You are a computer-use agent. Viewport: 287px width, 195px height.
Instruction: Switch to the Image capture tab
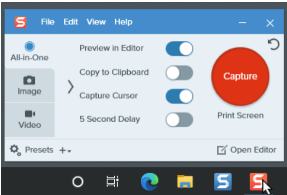tap(30, 85)
